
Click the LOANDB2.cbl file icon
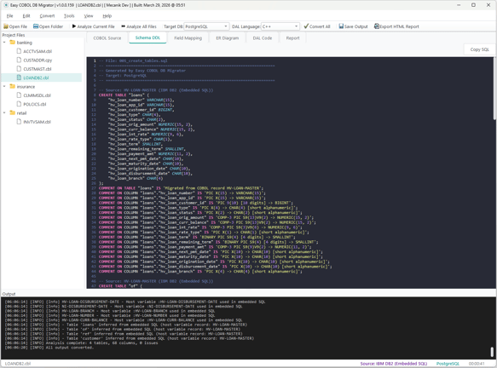[19, 78]
